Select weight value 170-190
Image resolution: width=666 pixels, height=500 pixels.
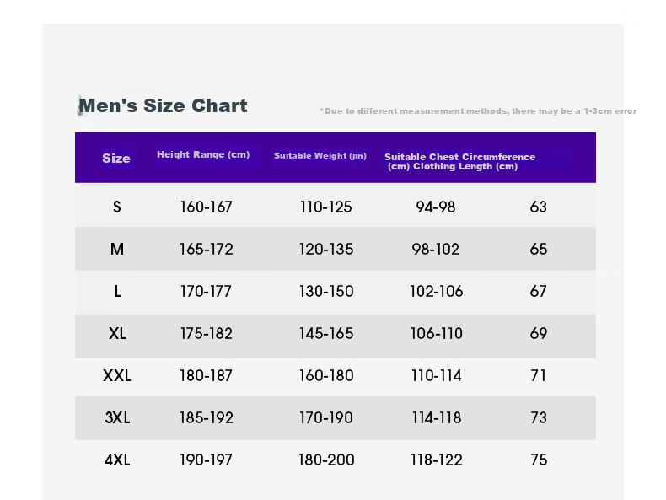tap(325, 418)
